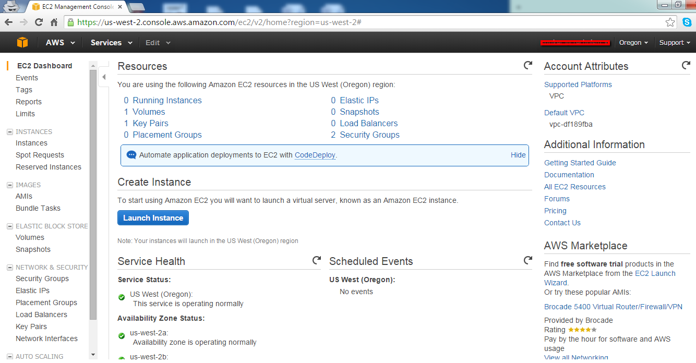Refresh the Resources section

[528, 65]
